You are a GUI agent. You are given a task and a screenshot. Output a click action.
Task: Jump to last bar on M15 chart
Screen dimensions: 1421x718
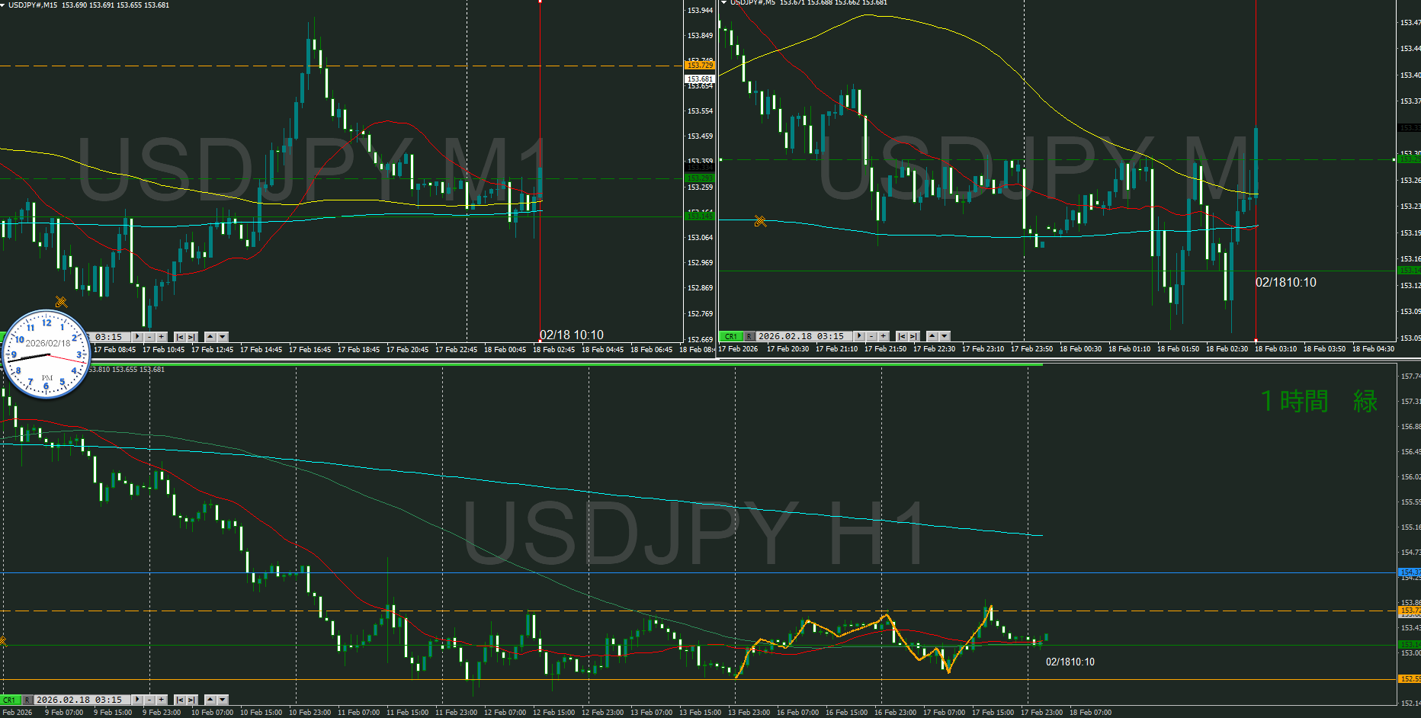pos(191,337)
